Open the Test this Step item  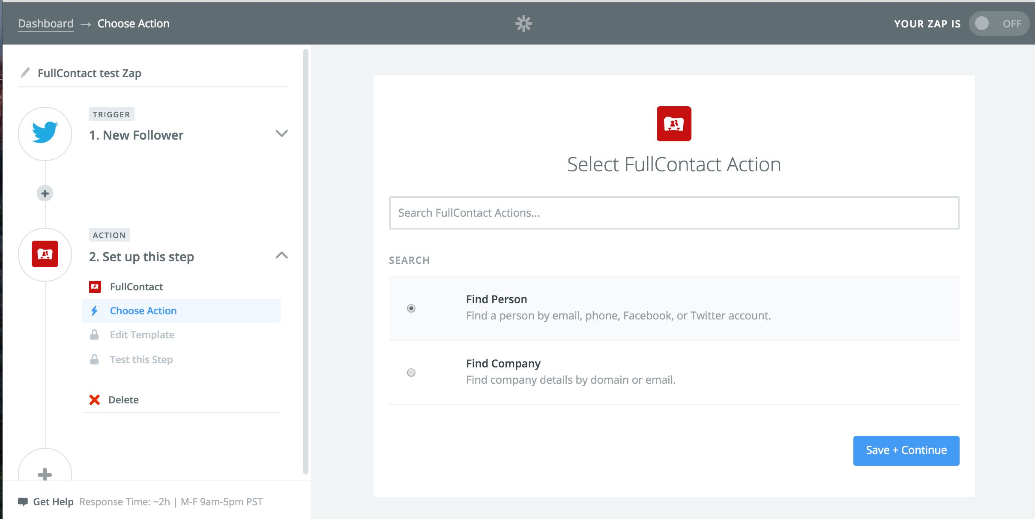point(181,359)
